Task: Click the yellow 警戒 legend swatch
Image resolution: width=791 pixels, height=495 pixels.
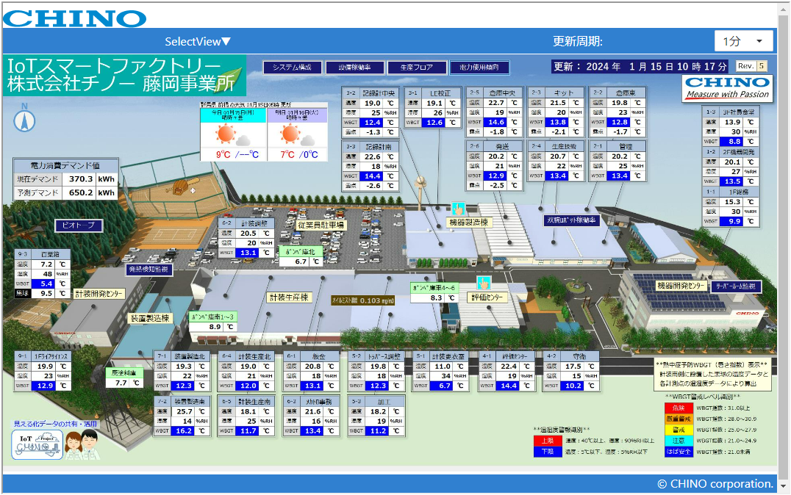Action: pos(679,430)
